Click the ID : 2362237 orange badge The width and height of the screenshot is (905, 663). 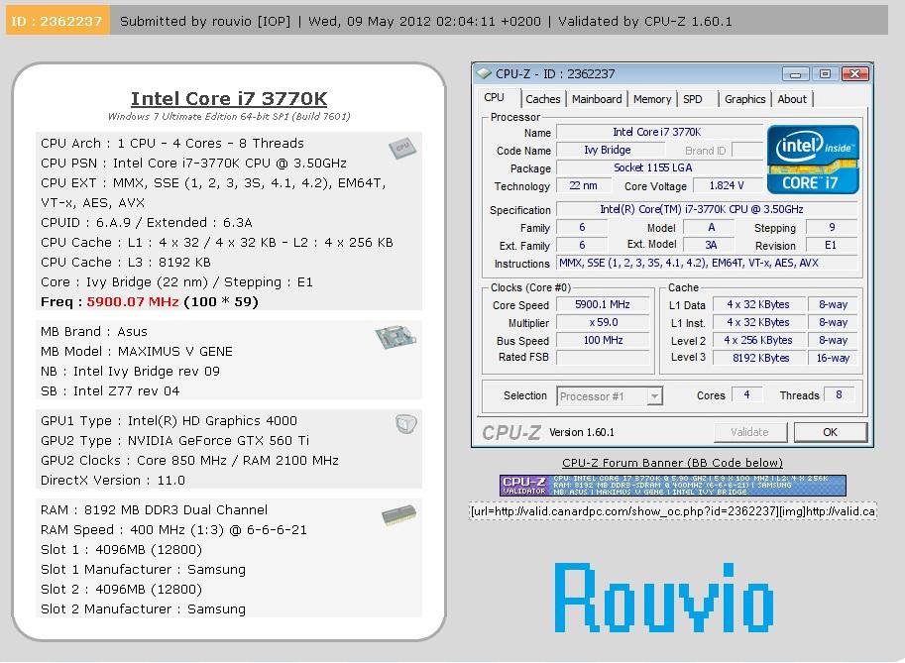tap(57, 22)
